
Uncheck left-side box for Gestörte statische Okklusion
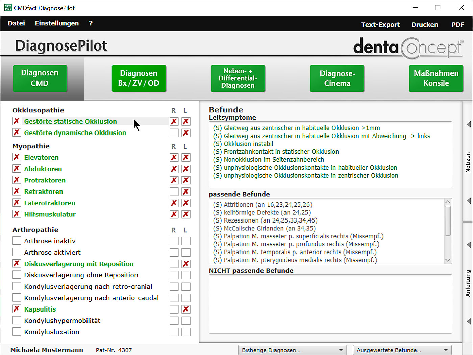186,121
